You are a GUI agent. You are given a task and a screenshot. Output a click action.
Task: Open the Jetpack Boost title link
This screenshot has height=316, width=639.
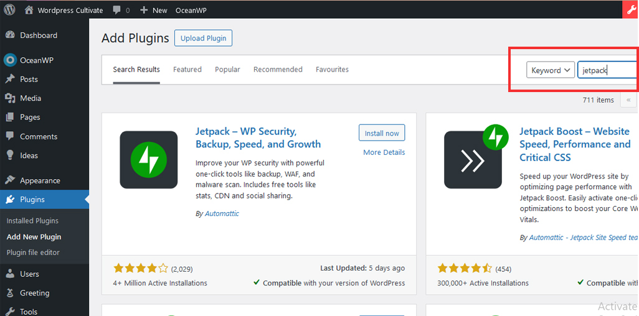[575, 144]
